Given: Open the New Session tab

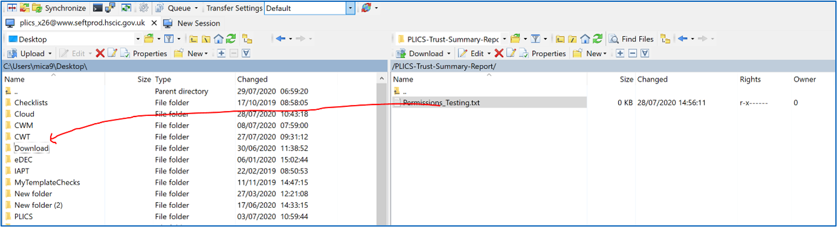Looking at the screenshot, I should [x=192, y=23].
